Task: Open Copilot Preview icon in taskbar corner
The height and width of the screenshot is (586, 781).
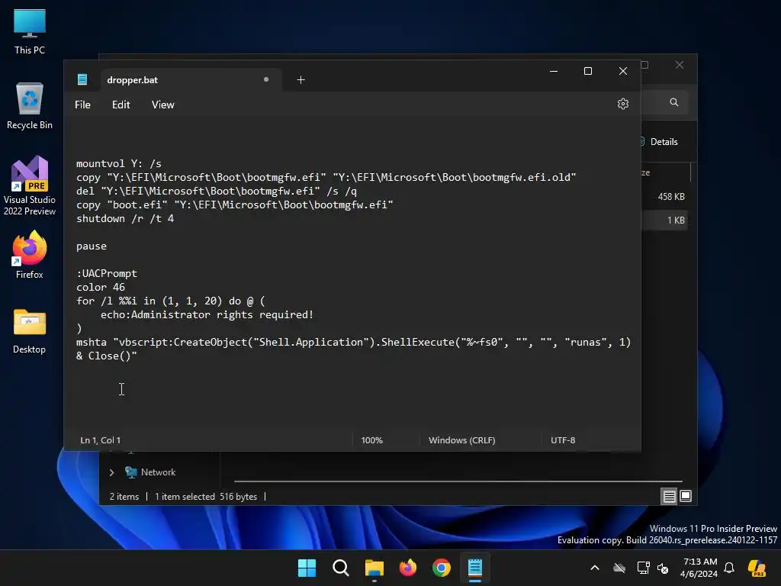Action: coord(757,568)
